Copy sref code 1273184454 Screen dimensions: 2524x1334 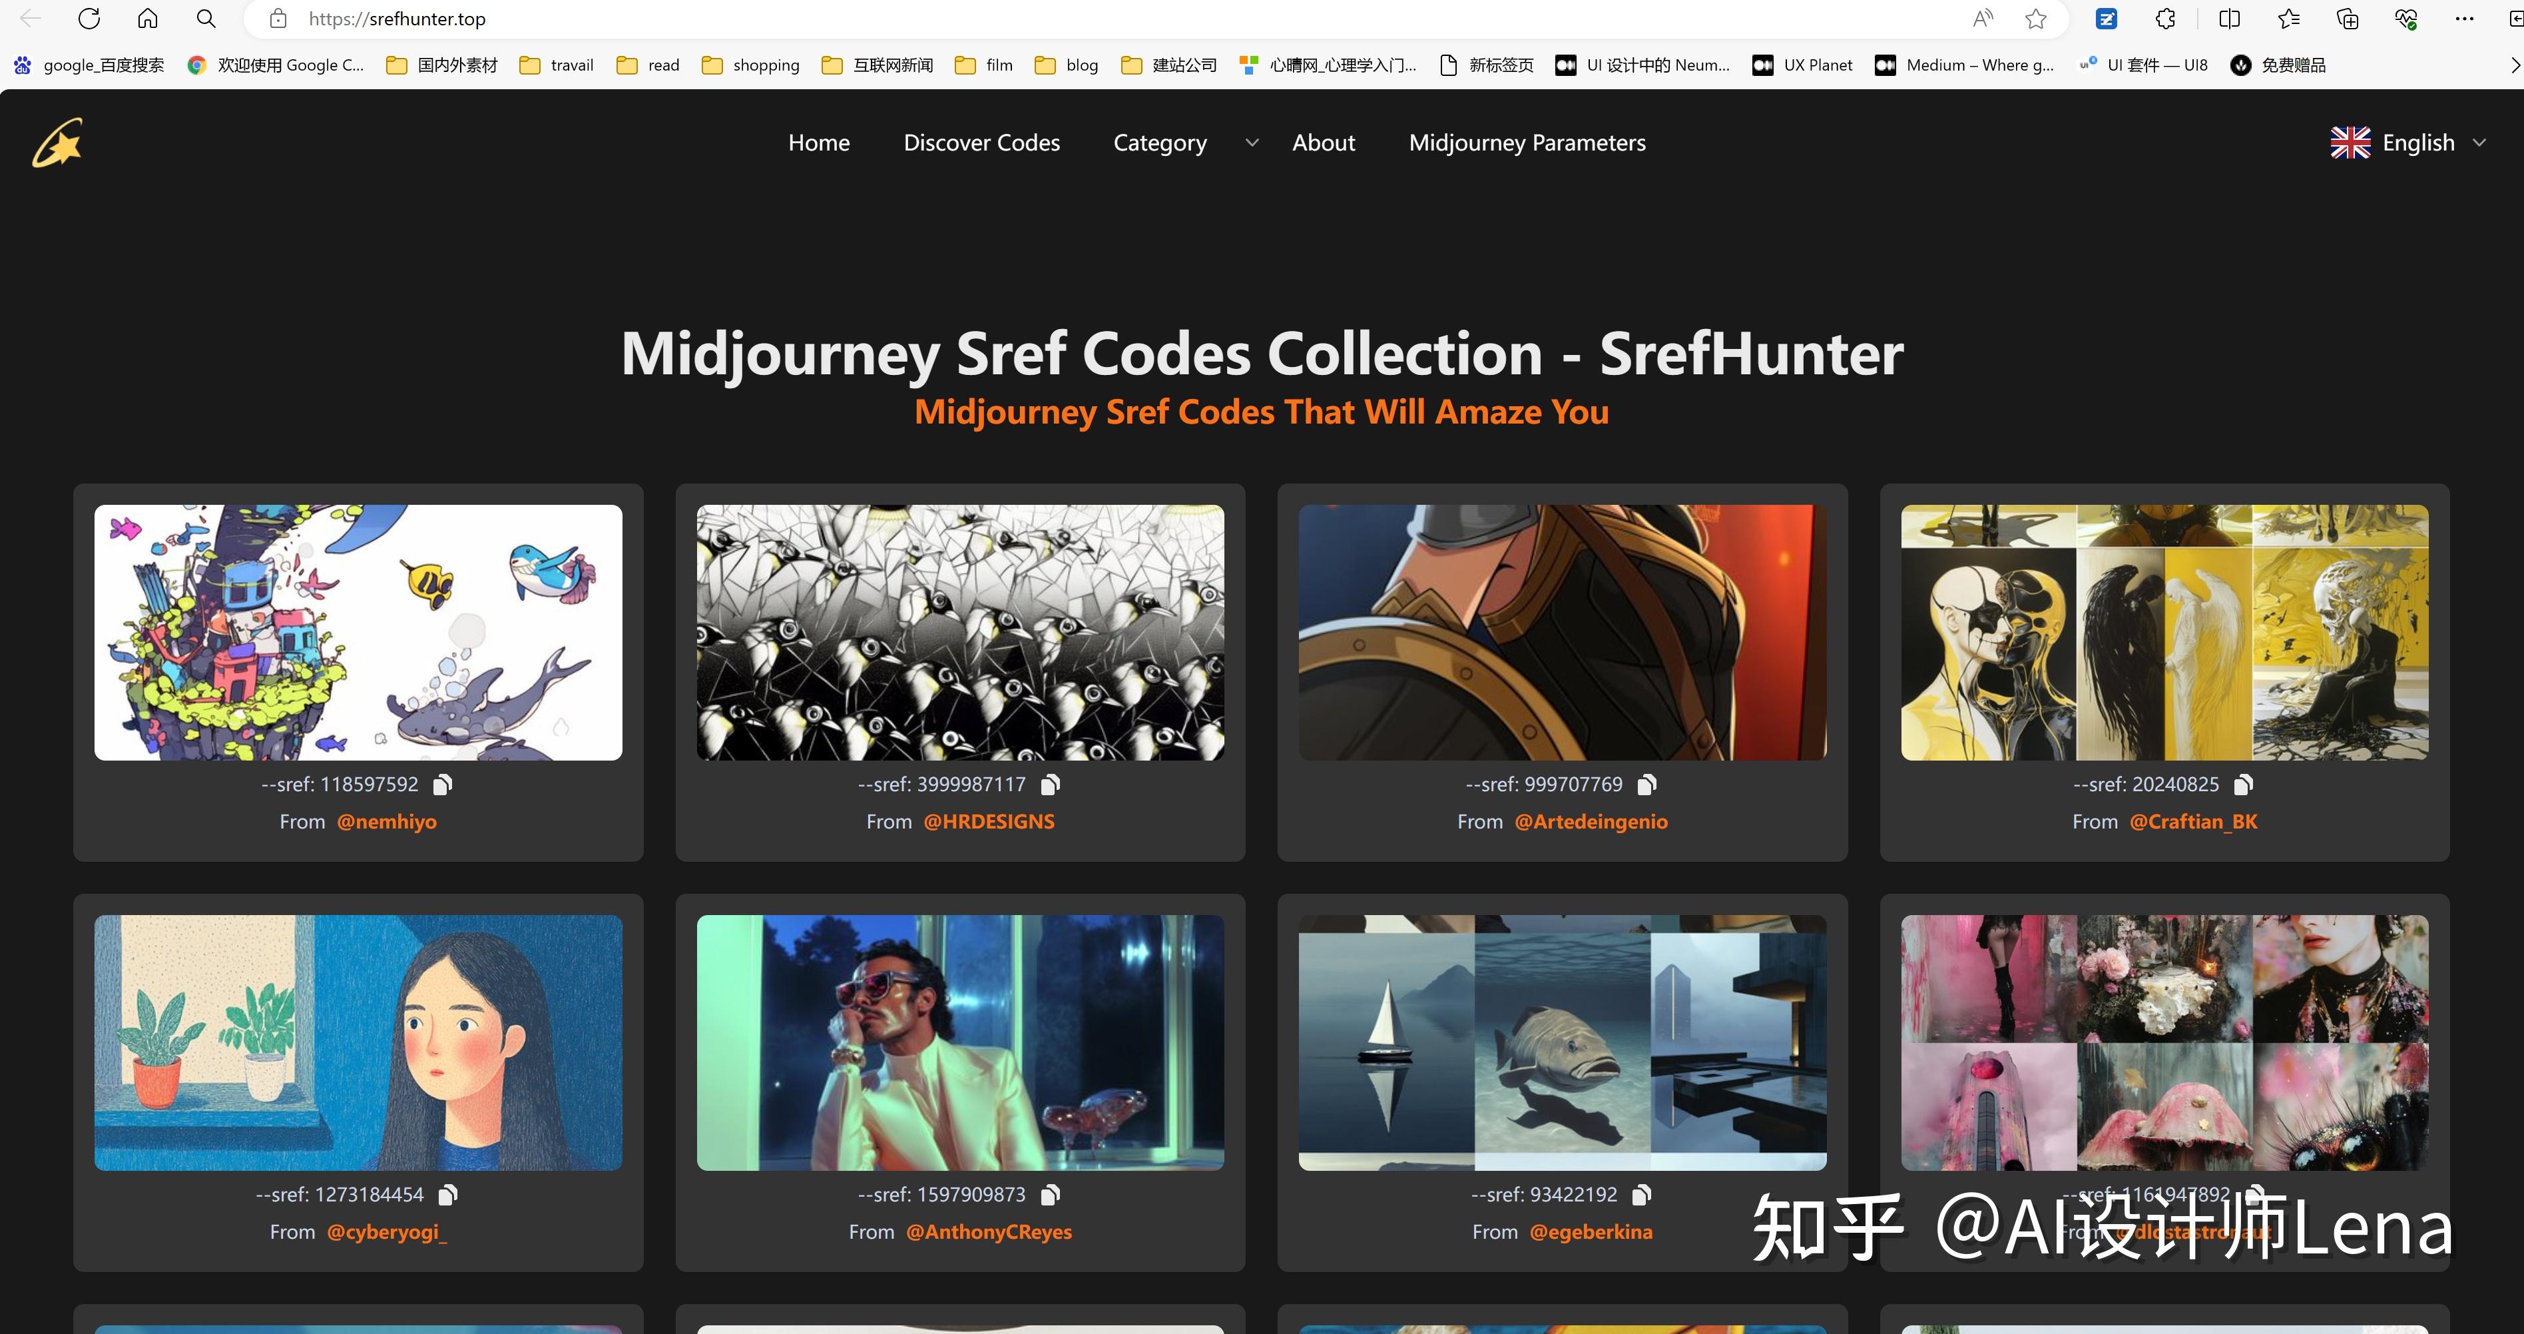[x=448, y=1194]
